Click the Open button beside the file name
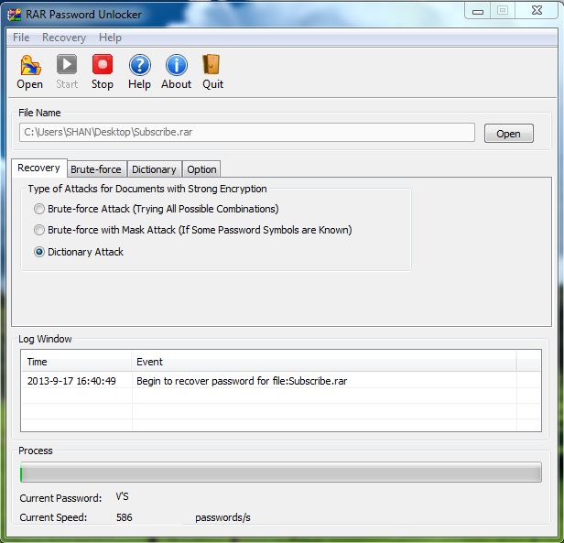Viewport: 564px width, 543px height. pyautogui.click(x=509, y=134)
